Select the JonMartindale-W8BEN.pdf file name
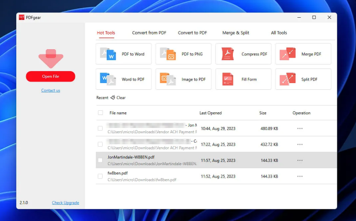The width and height of the screenshot is (356, 221). pyautogui.click(x=131, y=157)
